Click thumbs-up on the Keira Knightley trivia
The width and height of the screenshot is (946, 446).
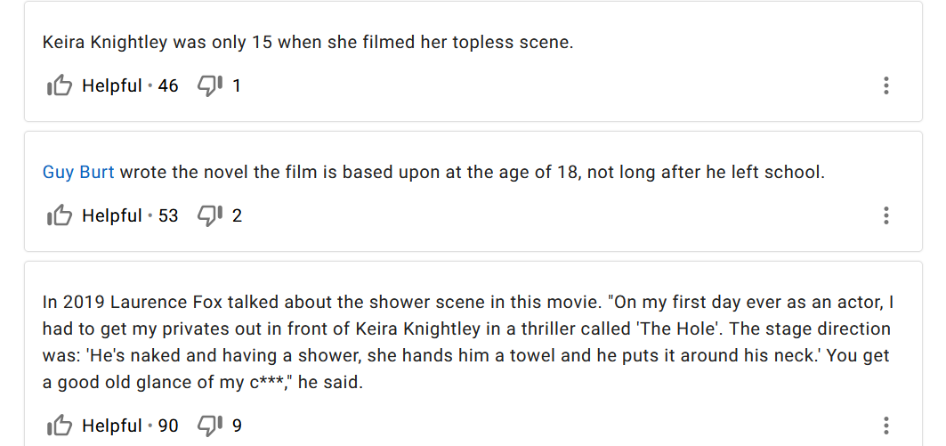click(60, 86)
